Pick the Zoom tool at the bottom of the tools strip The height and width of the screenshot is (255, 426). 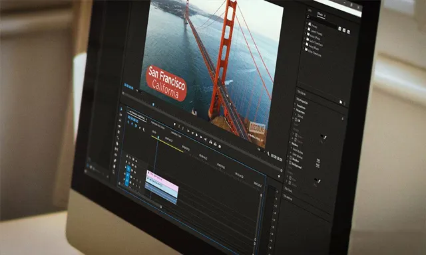coord(114,171)
